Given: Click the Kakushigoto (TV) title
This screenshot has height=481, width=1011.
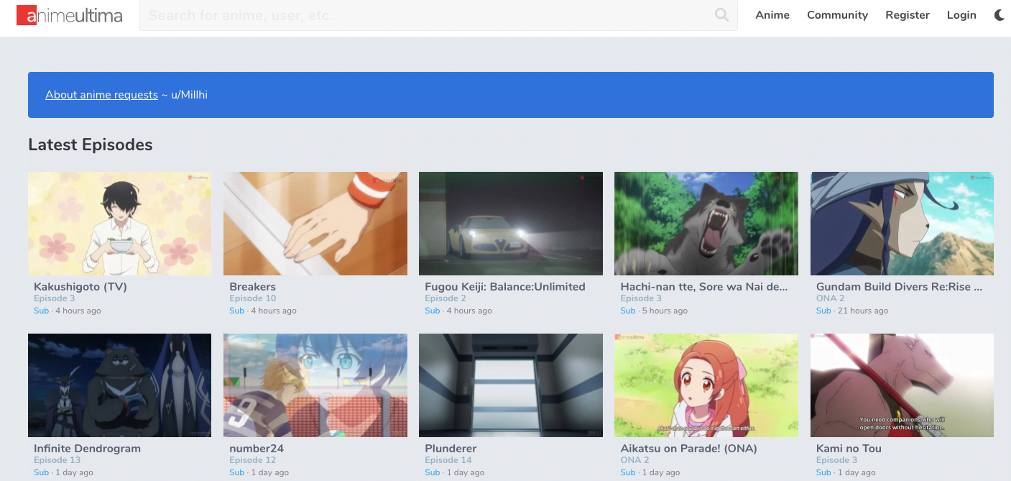Looking at the screenshot, I should [x=80, y=287].
